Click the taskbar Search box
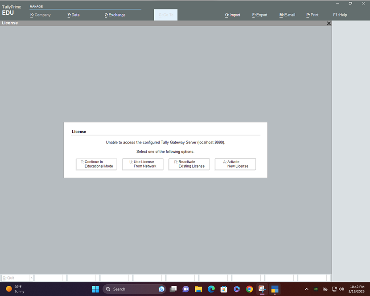The width and height of the screenshot is (370, 296). click(134, 289)
